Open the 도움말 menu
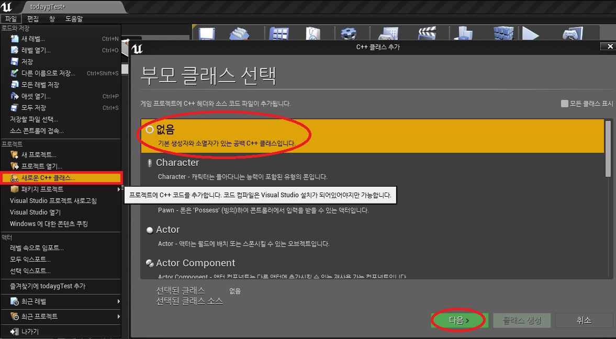This screenshot has width=616, height=339. click(x=74, y=19)
